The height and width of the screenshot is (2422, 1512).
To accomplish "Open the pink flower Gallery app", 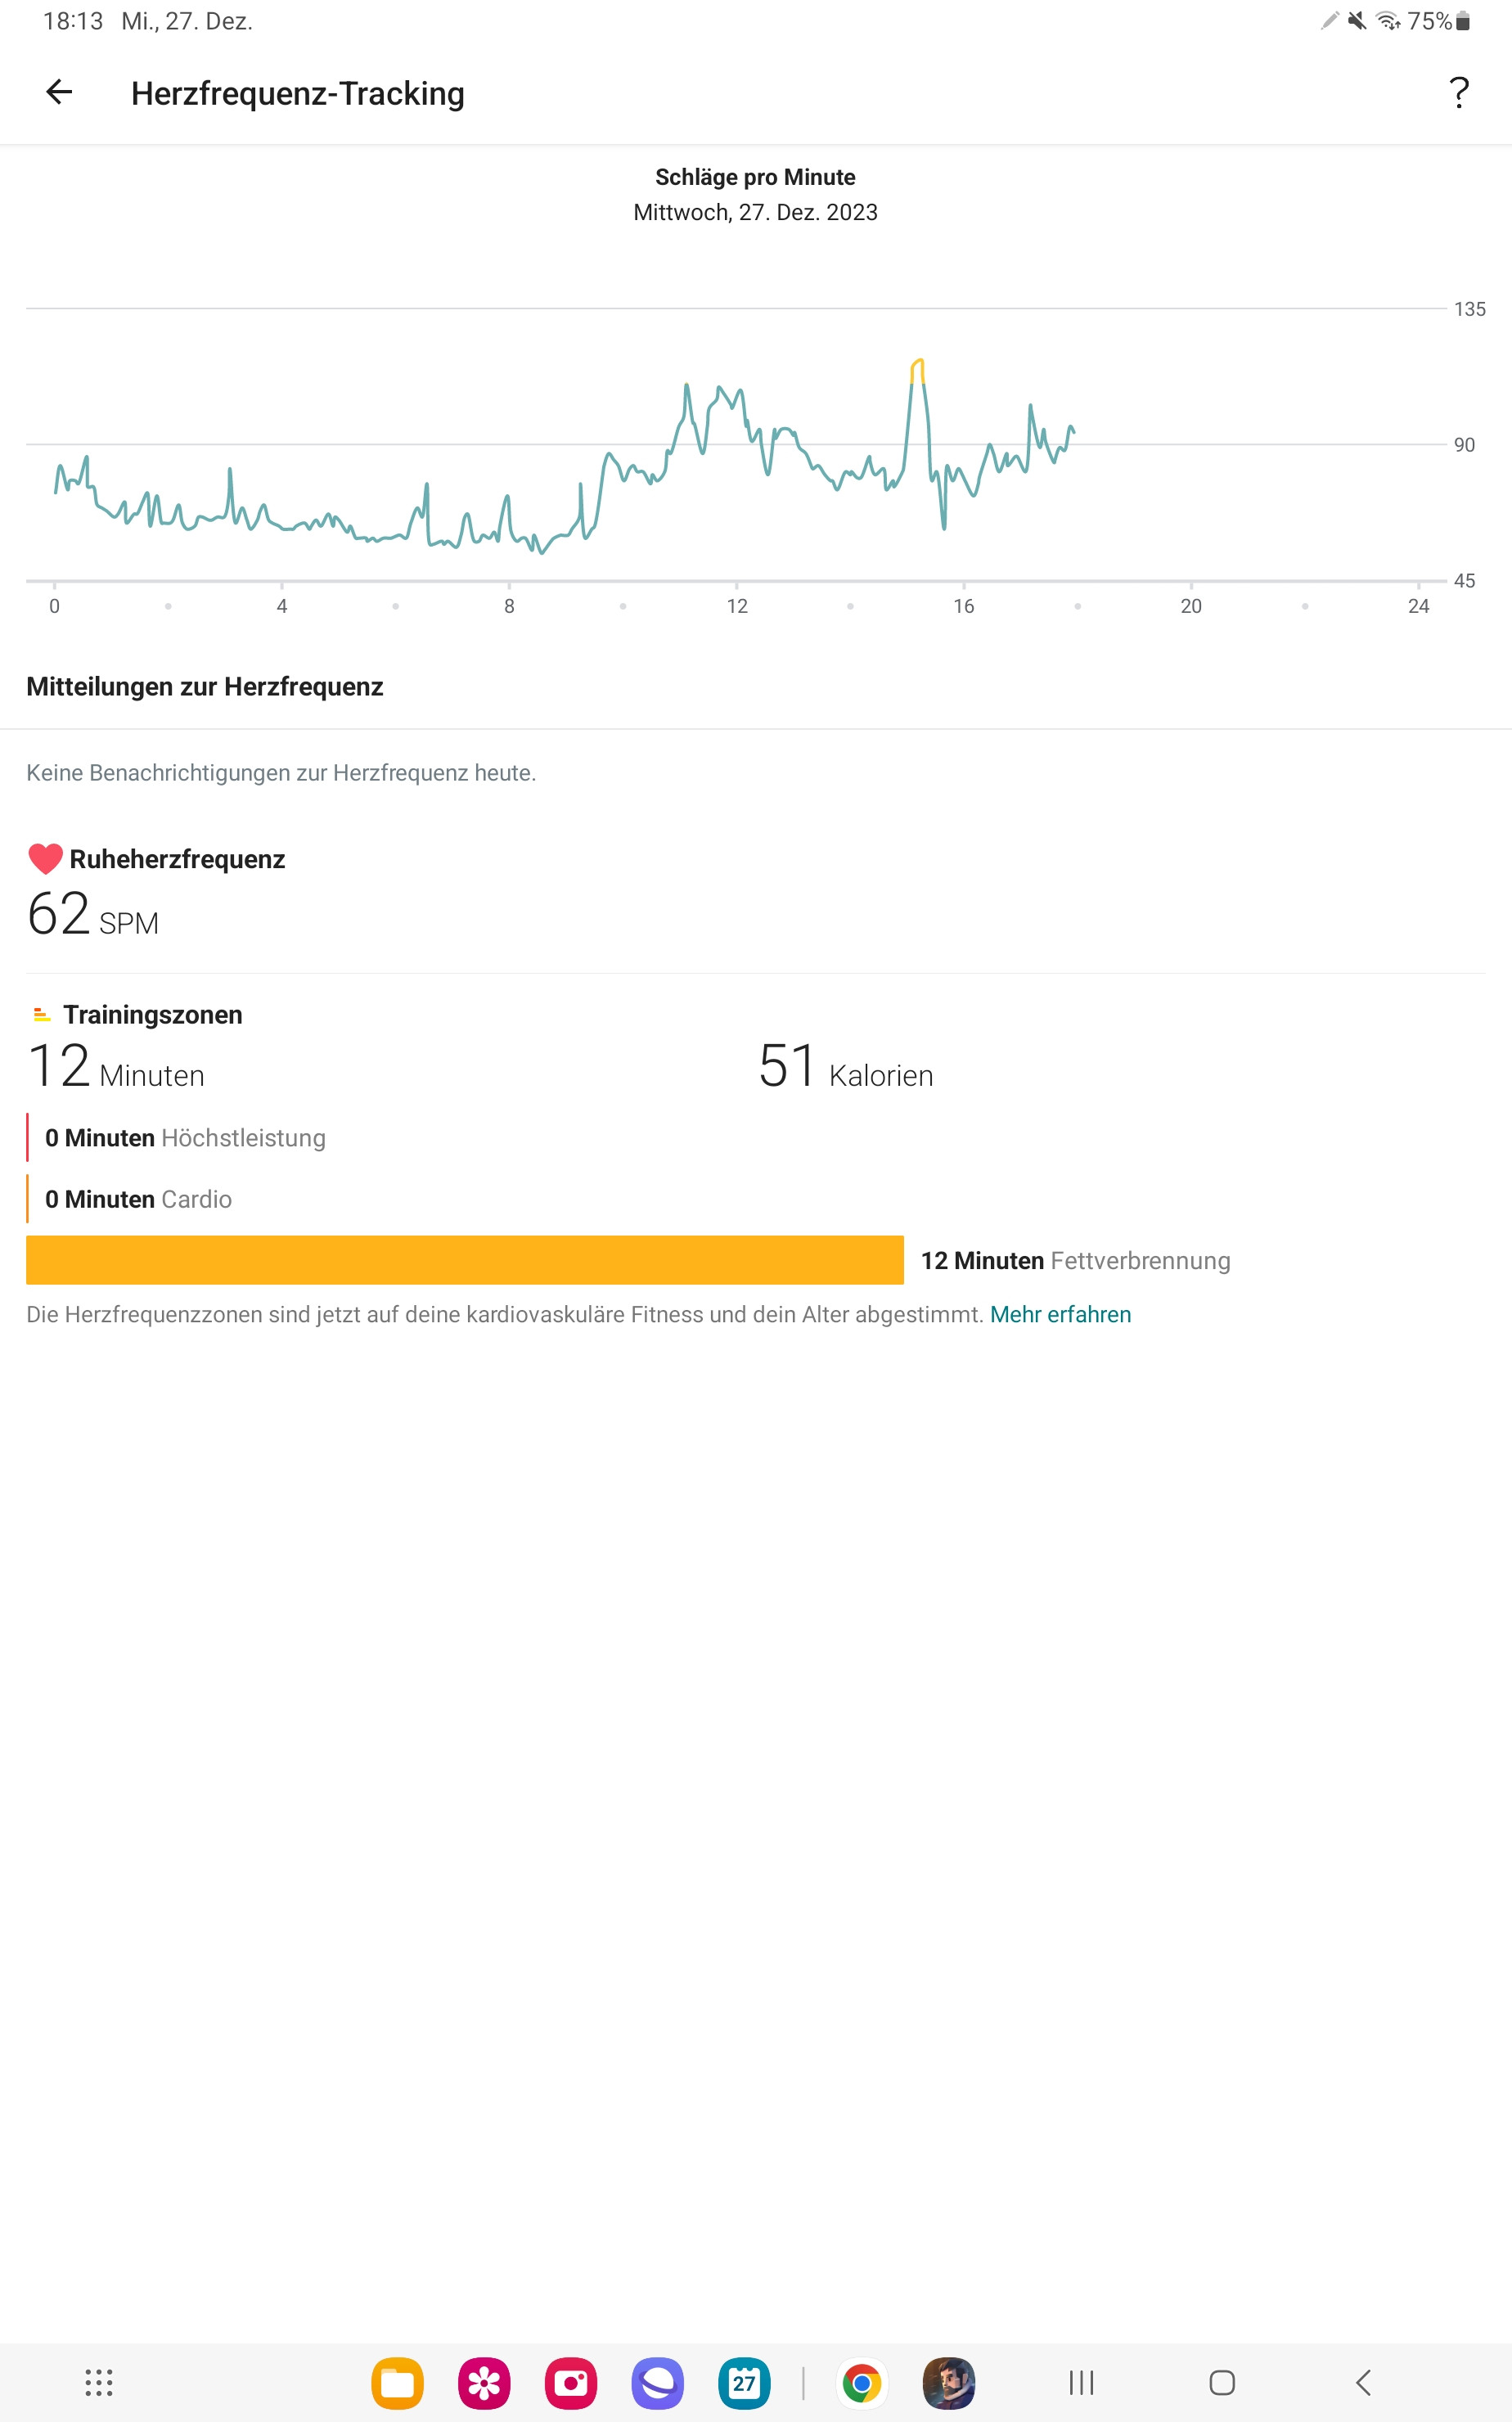I will coord(484,2384).
